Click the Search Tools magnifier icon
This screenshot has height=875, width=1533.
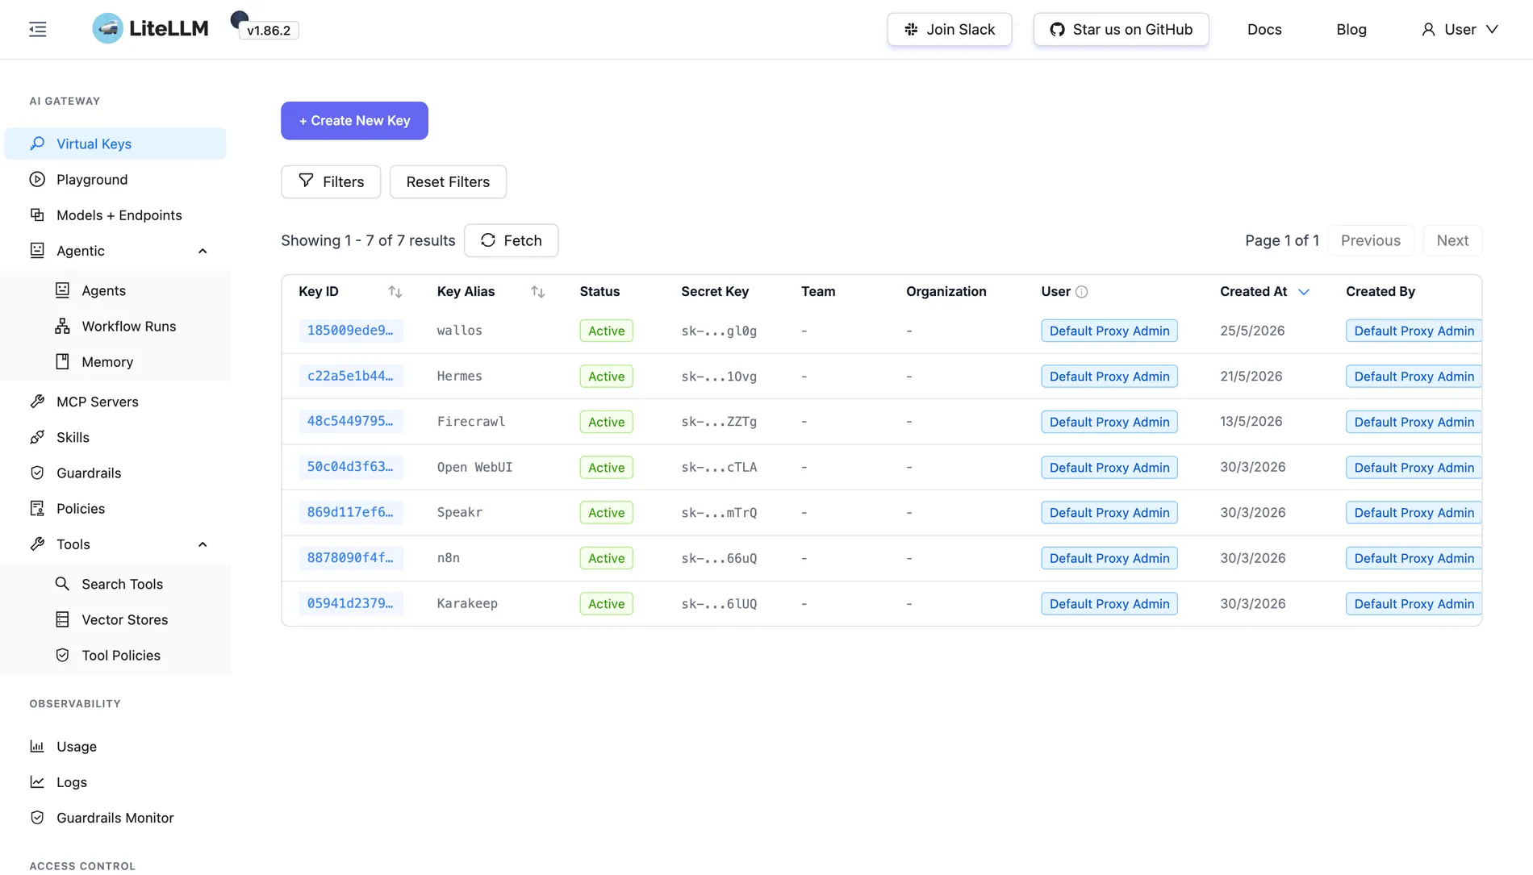tap(62, 584)
